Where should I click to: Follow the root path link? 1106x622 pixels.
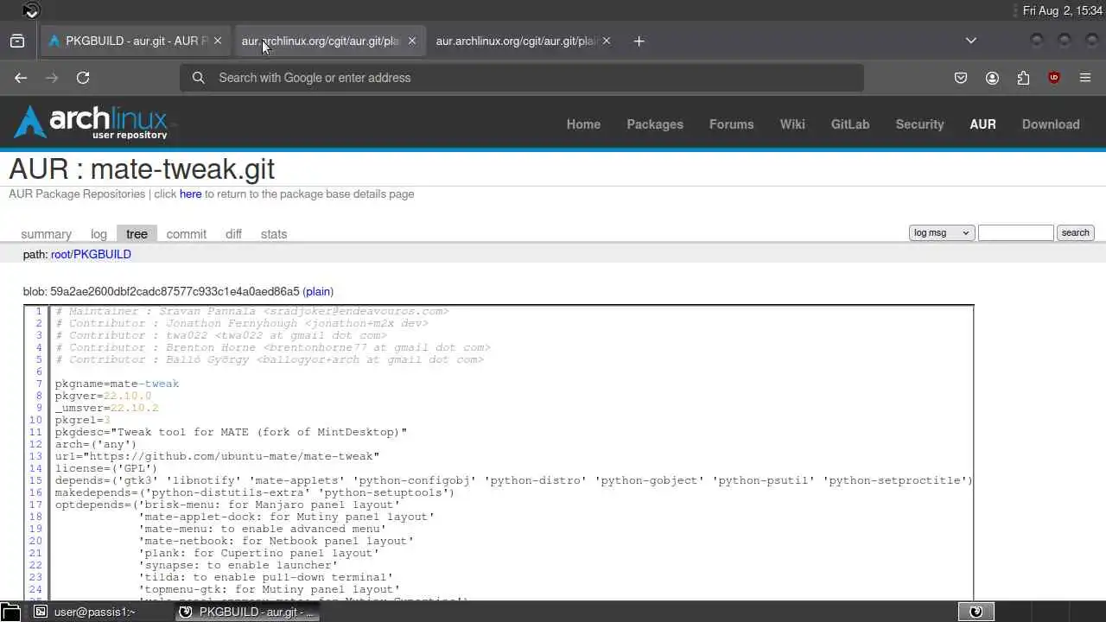tap(60, 255)
